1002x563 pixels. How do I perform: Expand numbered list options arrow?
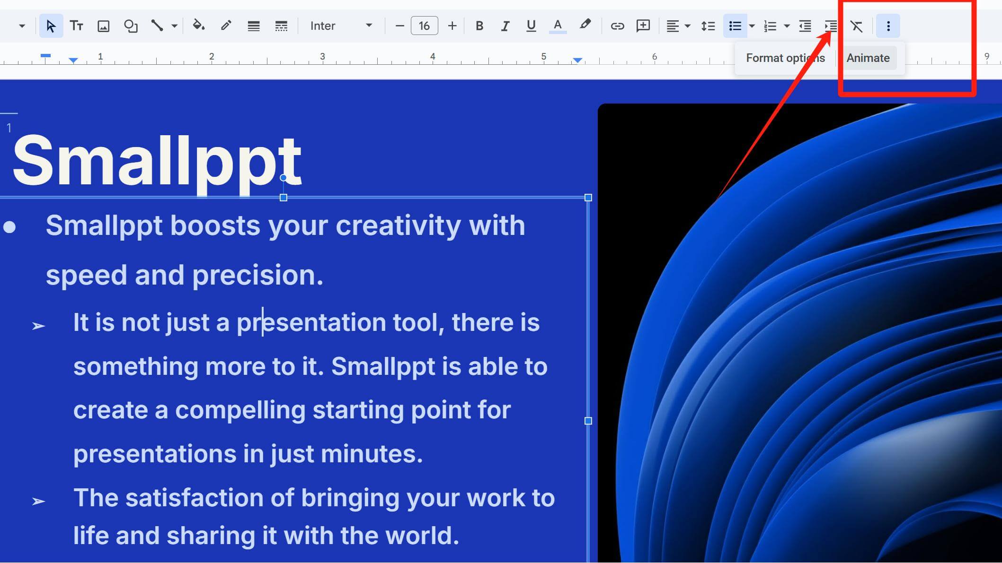(787, 26)
